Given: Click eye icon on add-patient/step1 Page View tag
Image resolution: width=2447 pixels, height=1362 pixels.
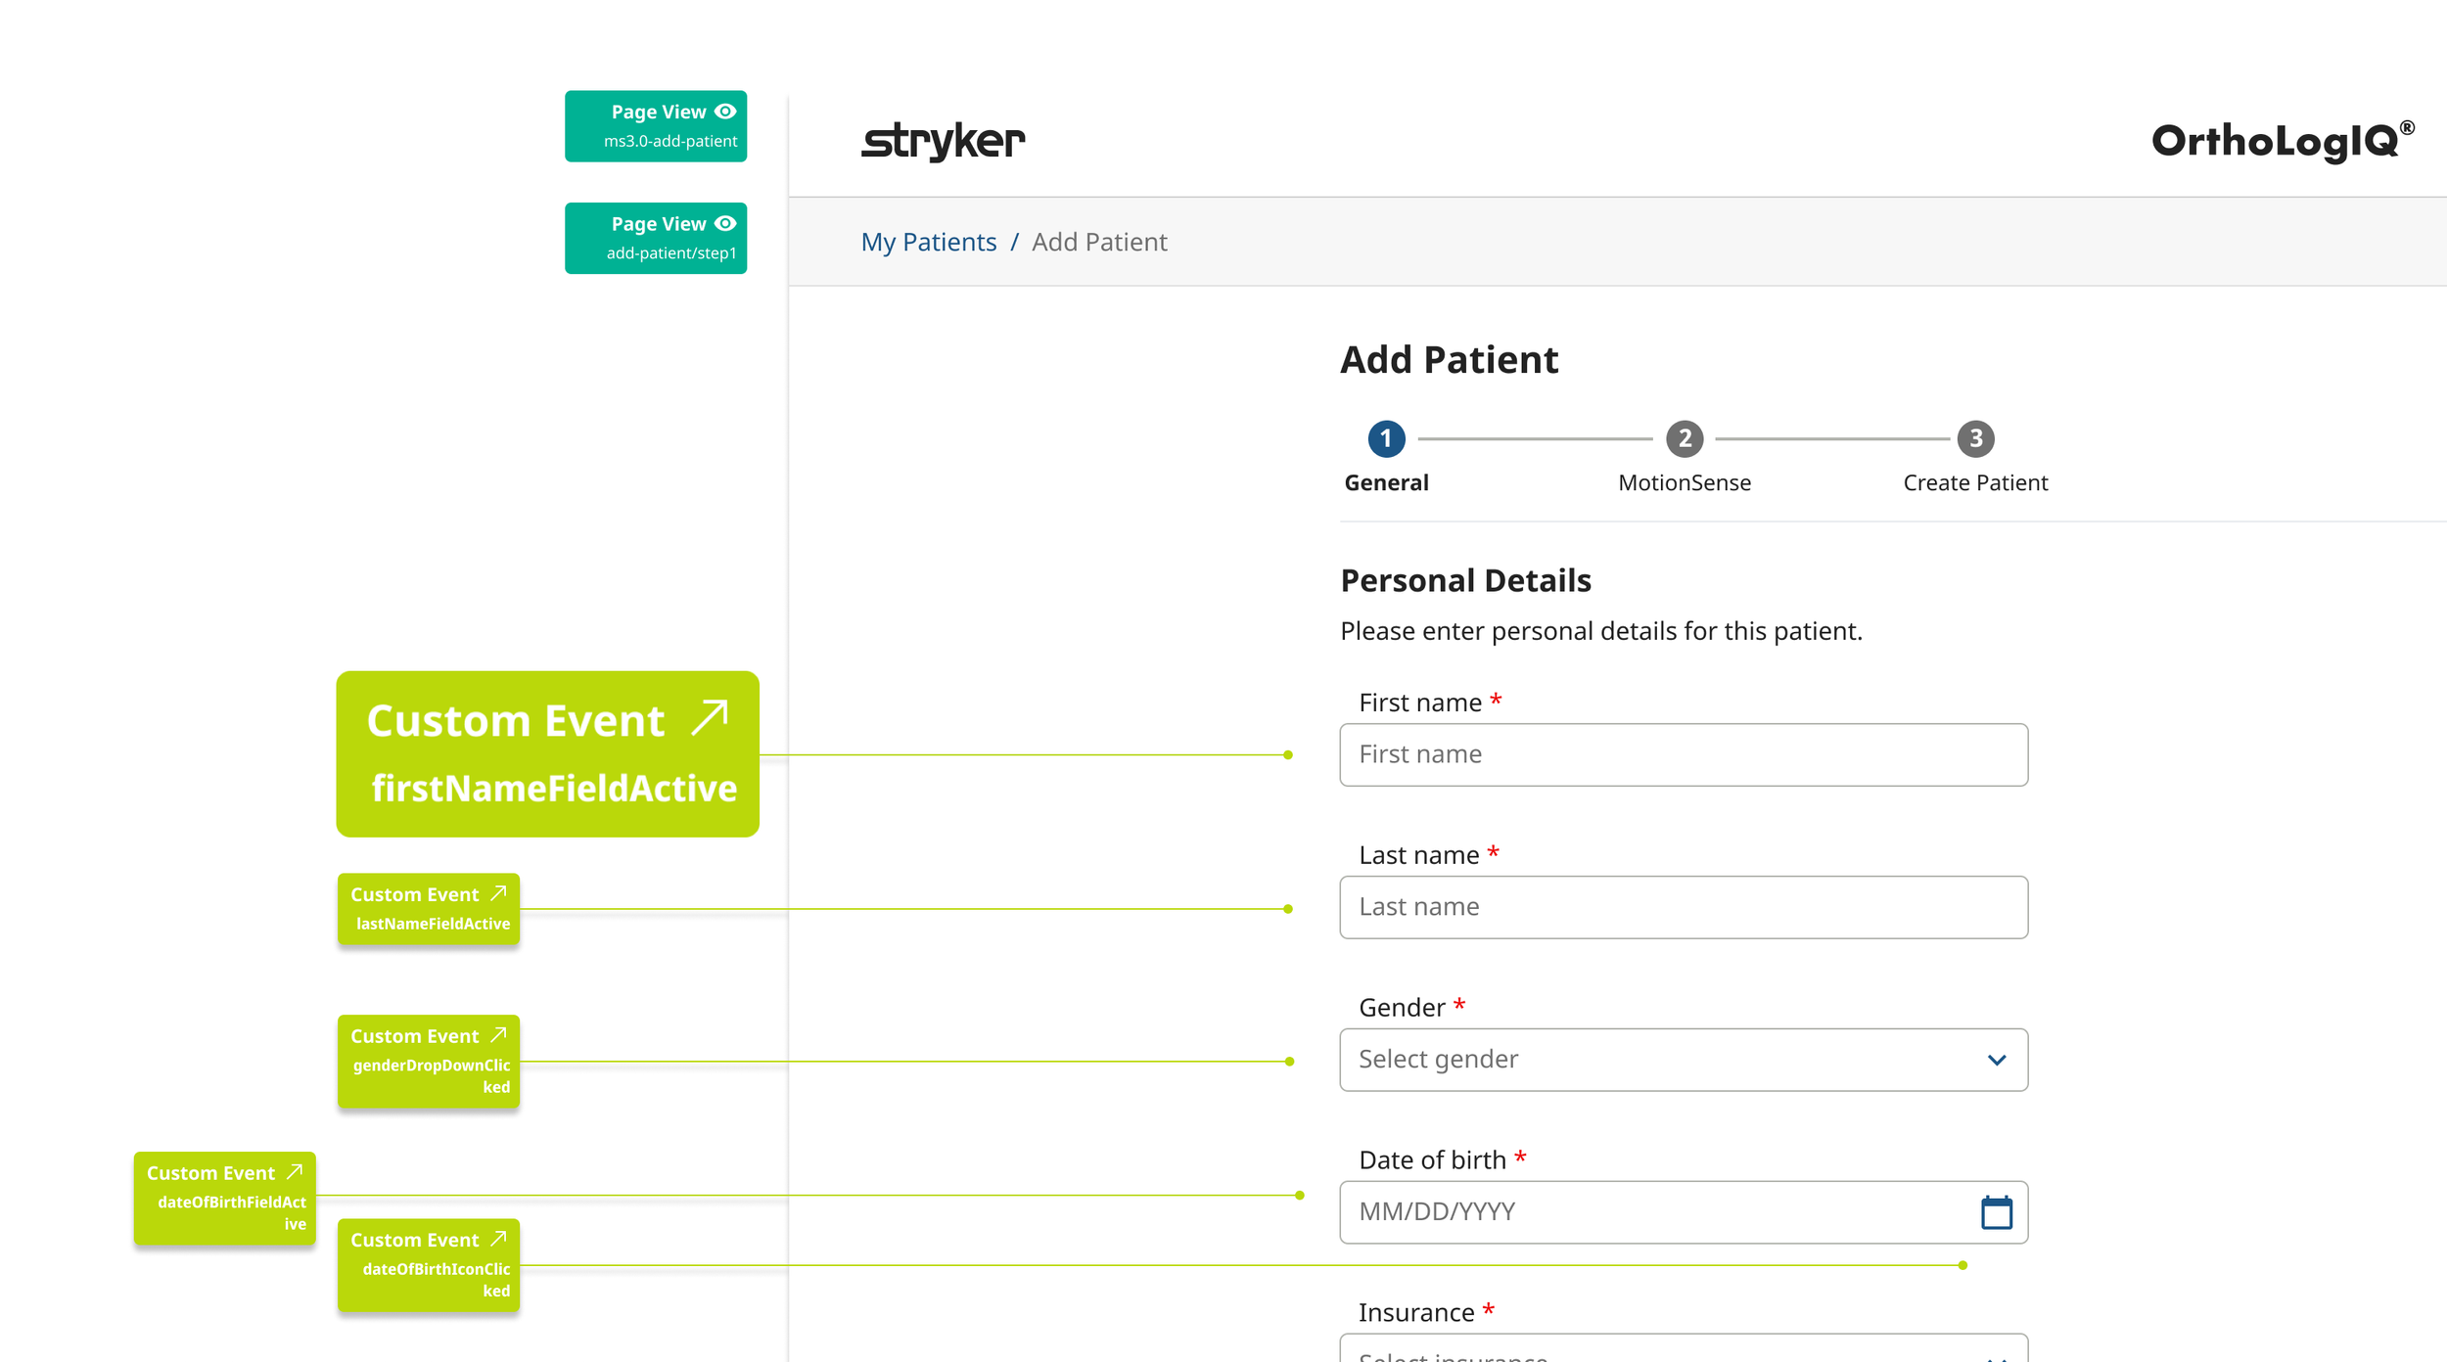Looking at the screenshot, I should tap(725, 223).
